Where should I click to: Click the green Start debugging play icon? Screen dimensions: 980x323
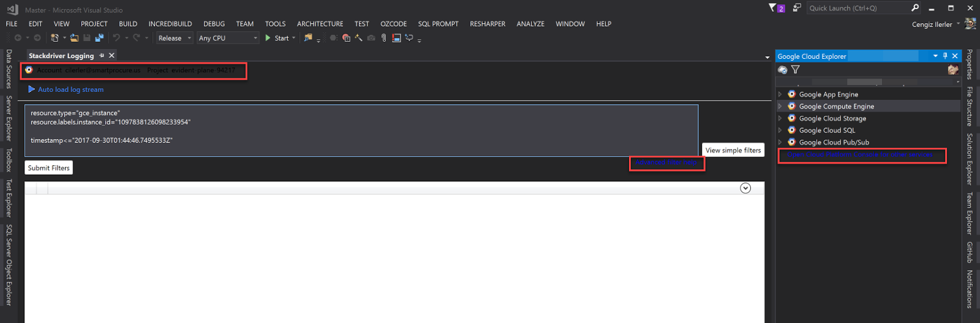(x=268, y=38)
